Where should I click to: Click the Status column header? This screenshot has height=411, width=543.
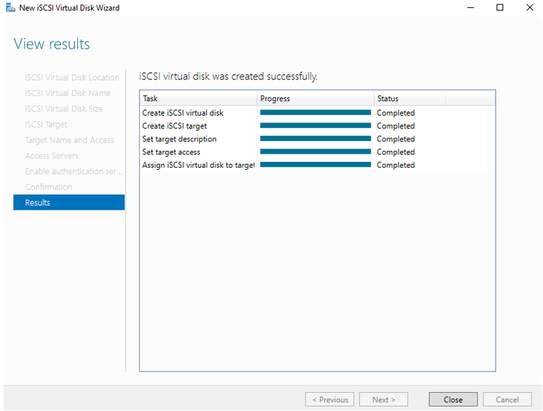click(x=409, y=98)
